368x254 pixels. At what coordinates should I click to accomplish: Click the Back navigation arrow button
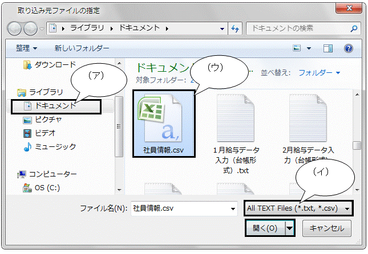[15, 28]
